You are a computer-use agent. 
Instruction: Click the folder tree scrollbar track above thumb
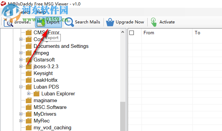(123, 68)
